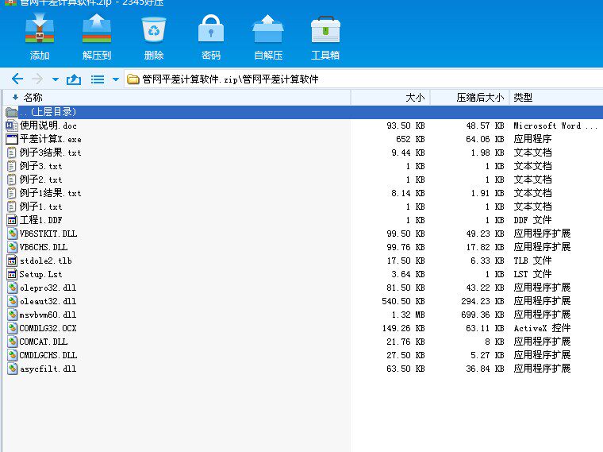Select file oleaut32.dll
Screen dimensions: 603x452
pyautogui.click(x=48, y=301)
